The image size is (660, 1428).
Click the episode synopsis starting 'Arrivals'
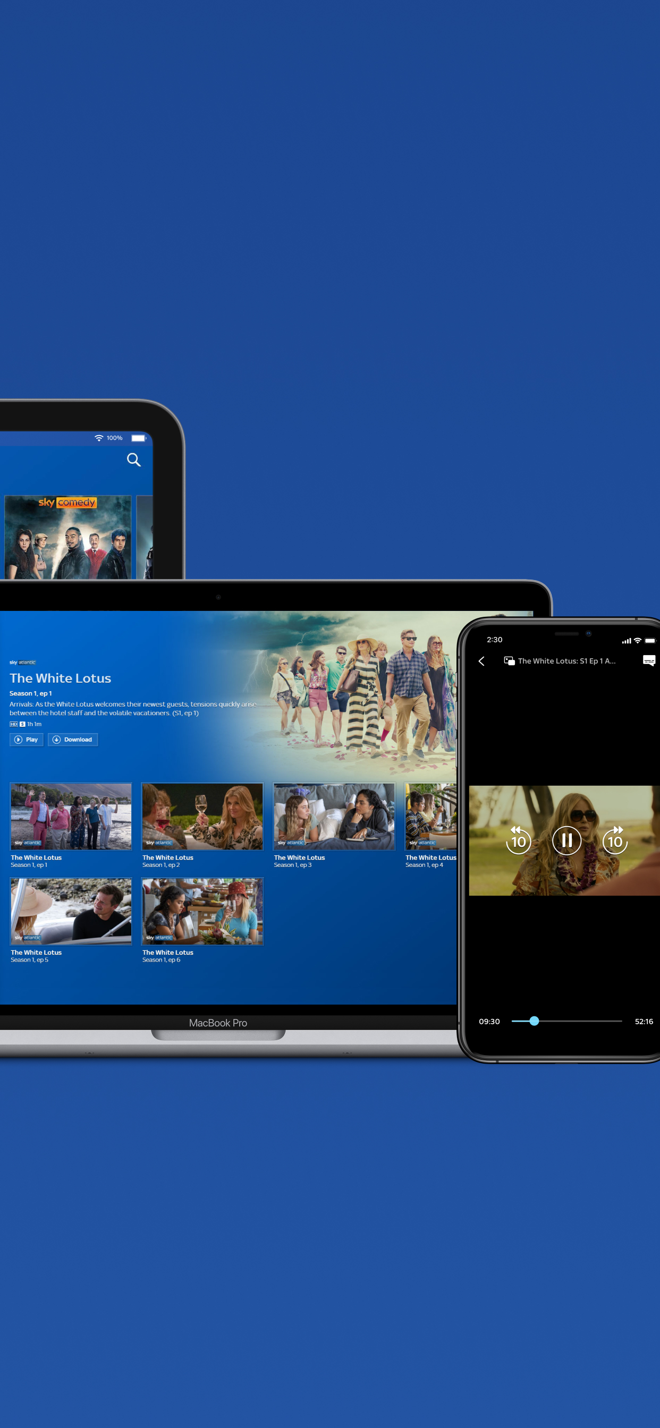click(x=133, y=709)
